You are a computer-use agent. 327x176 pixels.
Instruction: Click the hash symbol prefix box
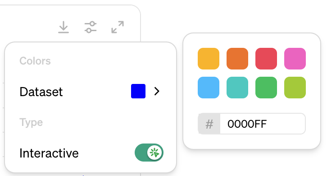coord(209,124)
